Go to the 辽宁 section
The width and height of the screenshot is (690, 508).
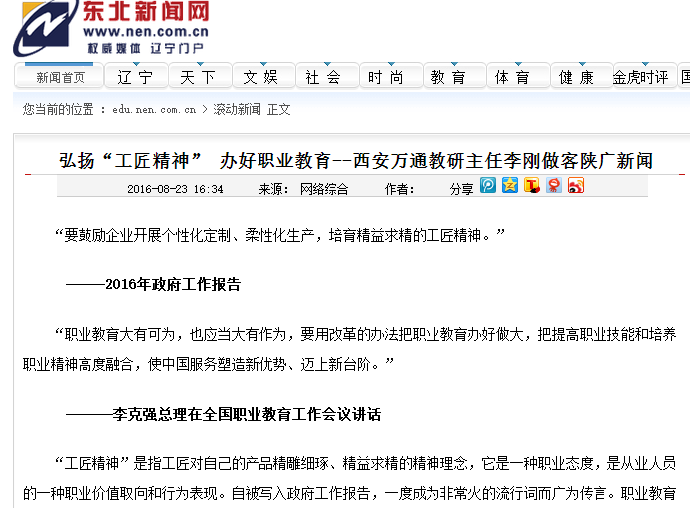(x=135, y=77)
